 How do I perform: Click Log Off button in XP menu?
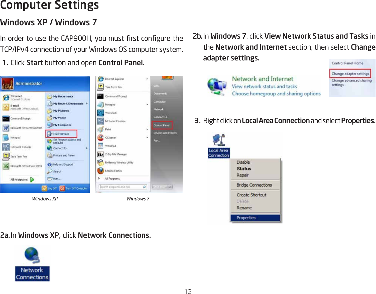pos(49,188)
